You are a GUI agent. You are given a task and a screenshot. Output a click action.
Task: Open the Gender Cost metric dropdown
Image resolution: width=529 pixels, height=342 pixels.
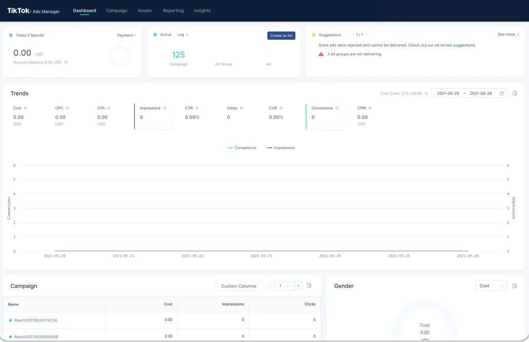click(491, 286)
